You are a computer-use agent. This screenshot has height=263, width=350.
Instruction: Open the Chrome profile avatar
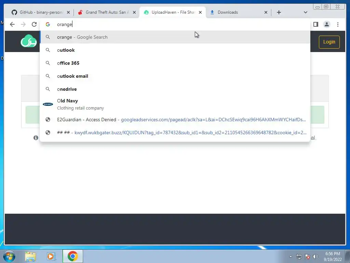tap(327, 24)
